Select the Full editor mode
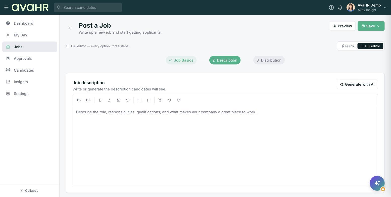 point(370,46)
